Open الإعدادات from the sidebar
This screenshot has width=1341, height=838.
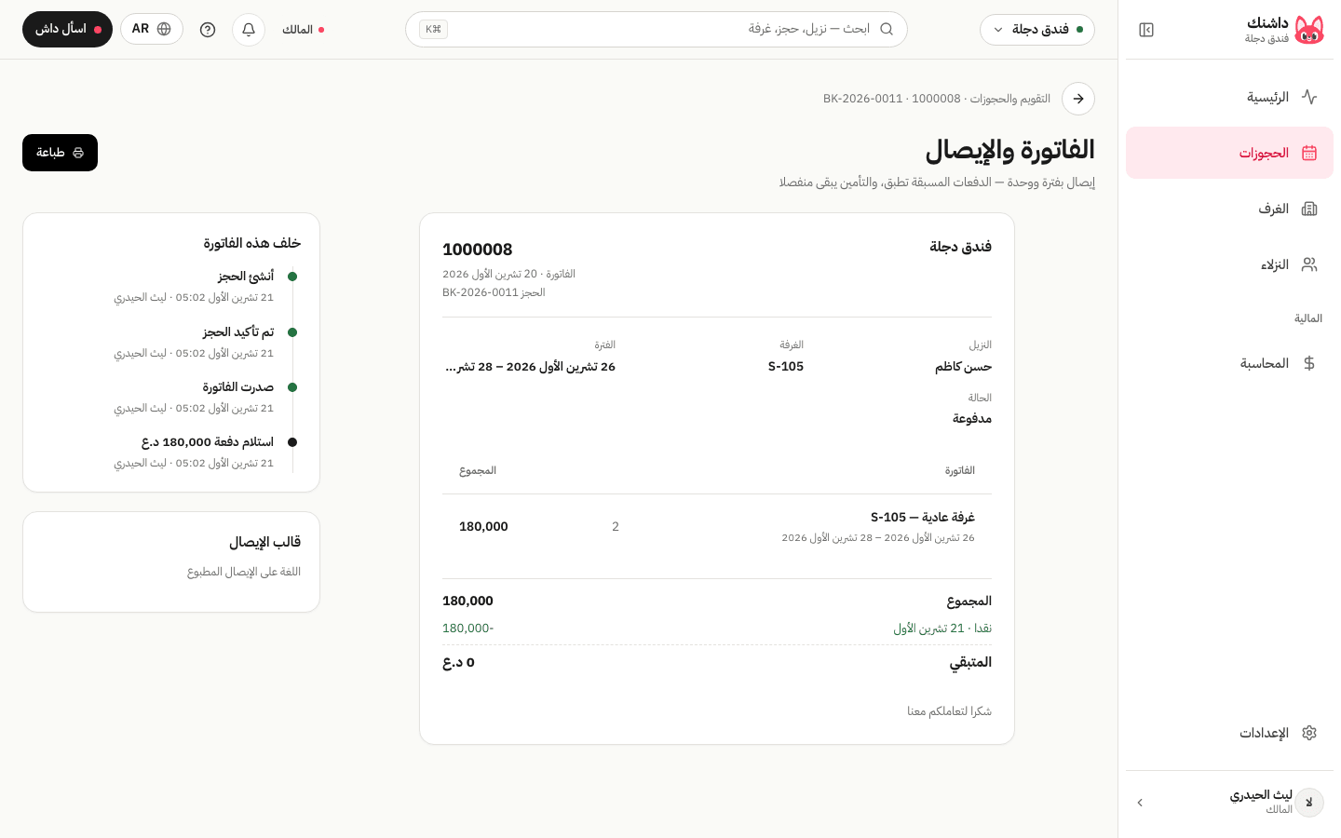point(1229,733)
